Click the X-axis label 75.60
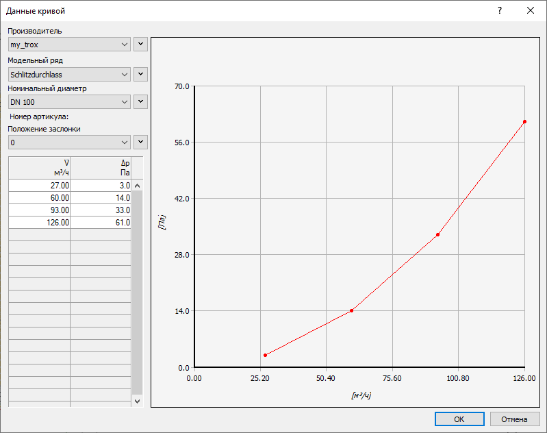 click(x=392, y=378)
